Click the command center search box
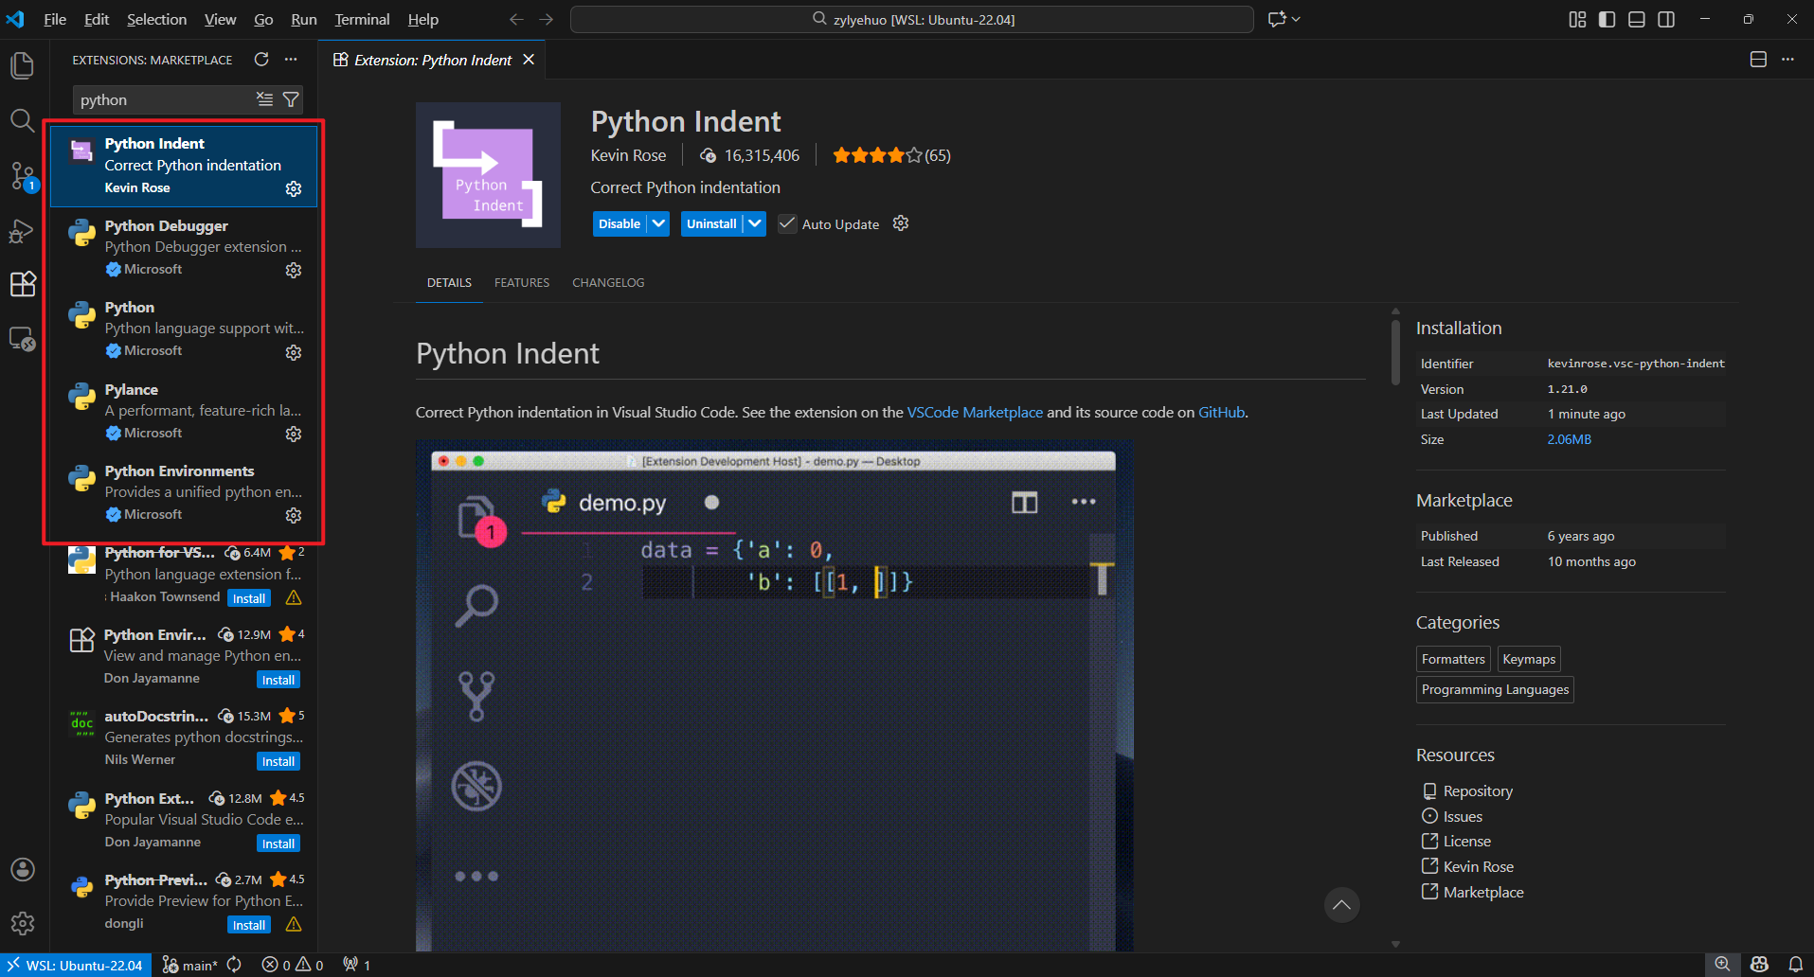Screen dimensions: 1814x977 (x=912, y=19)
